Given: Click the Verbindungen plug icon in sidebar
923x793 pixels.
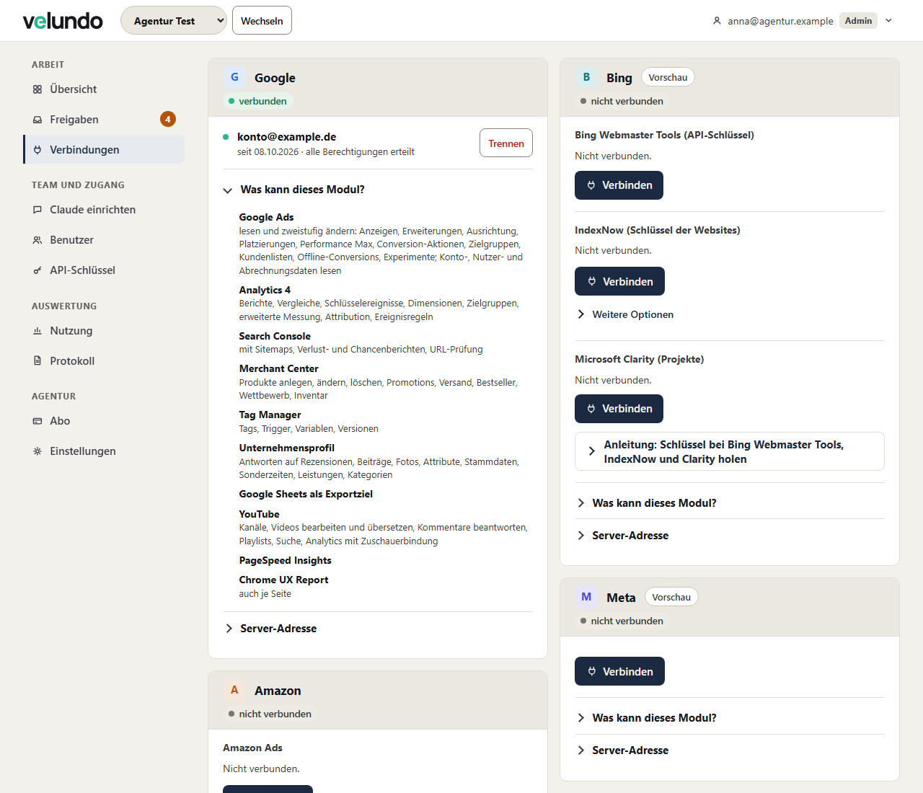Looking at the screenshot, I should [37, 150].
